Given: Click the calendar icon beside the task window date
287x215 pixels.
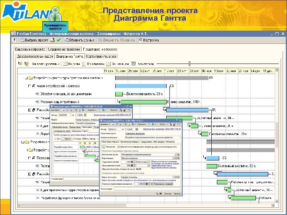Looking at the screenshot, I should 85,115.
